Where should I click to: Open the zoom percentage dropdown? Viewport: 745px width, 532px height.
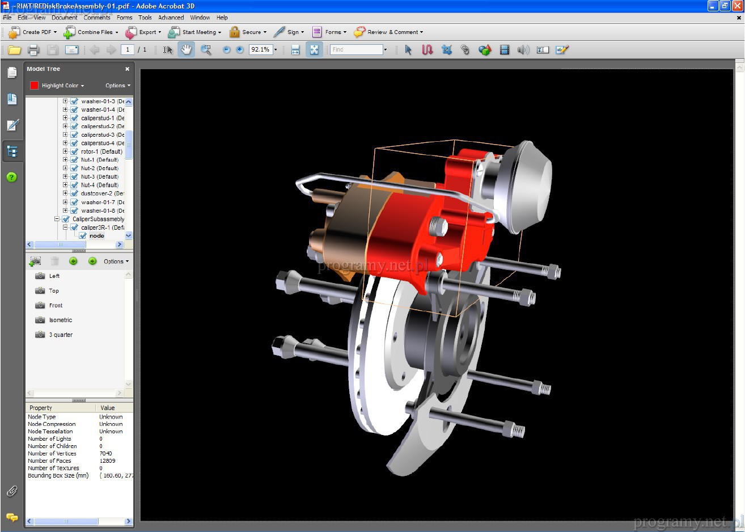(276, 50)
